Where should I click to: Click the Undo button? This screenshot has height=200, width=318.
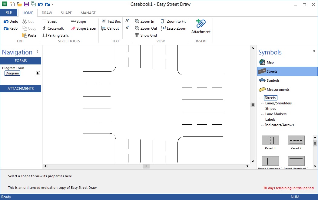[11, 21]
